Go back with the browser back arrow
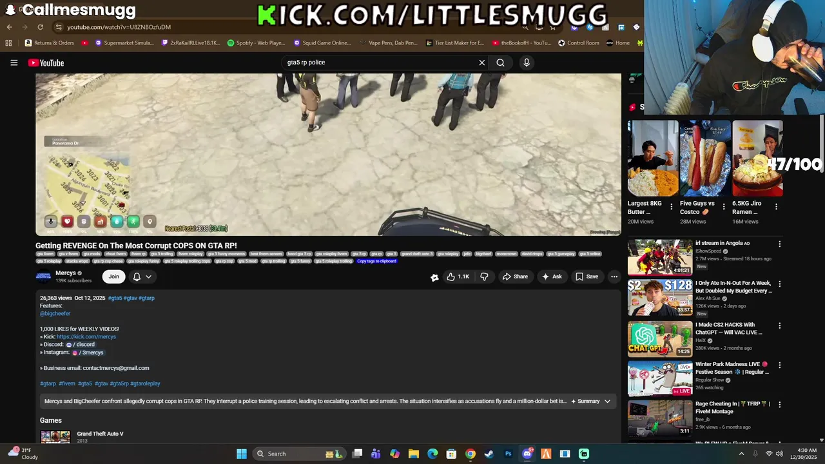The image size is (825, 464). point(9,27)
